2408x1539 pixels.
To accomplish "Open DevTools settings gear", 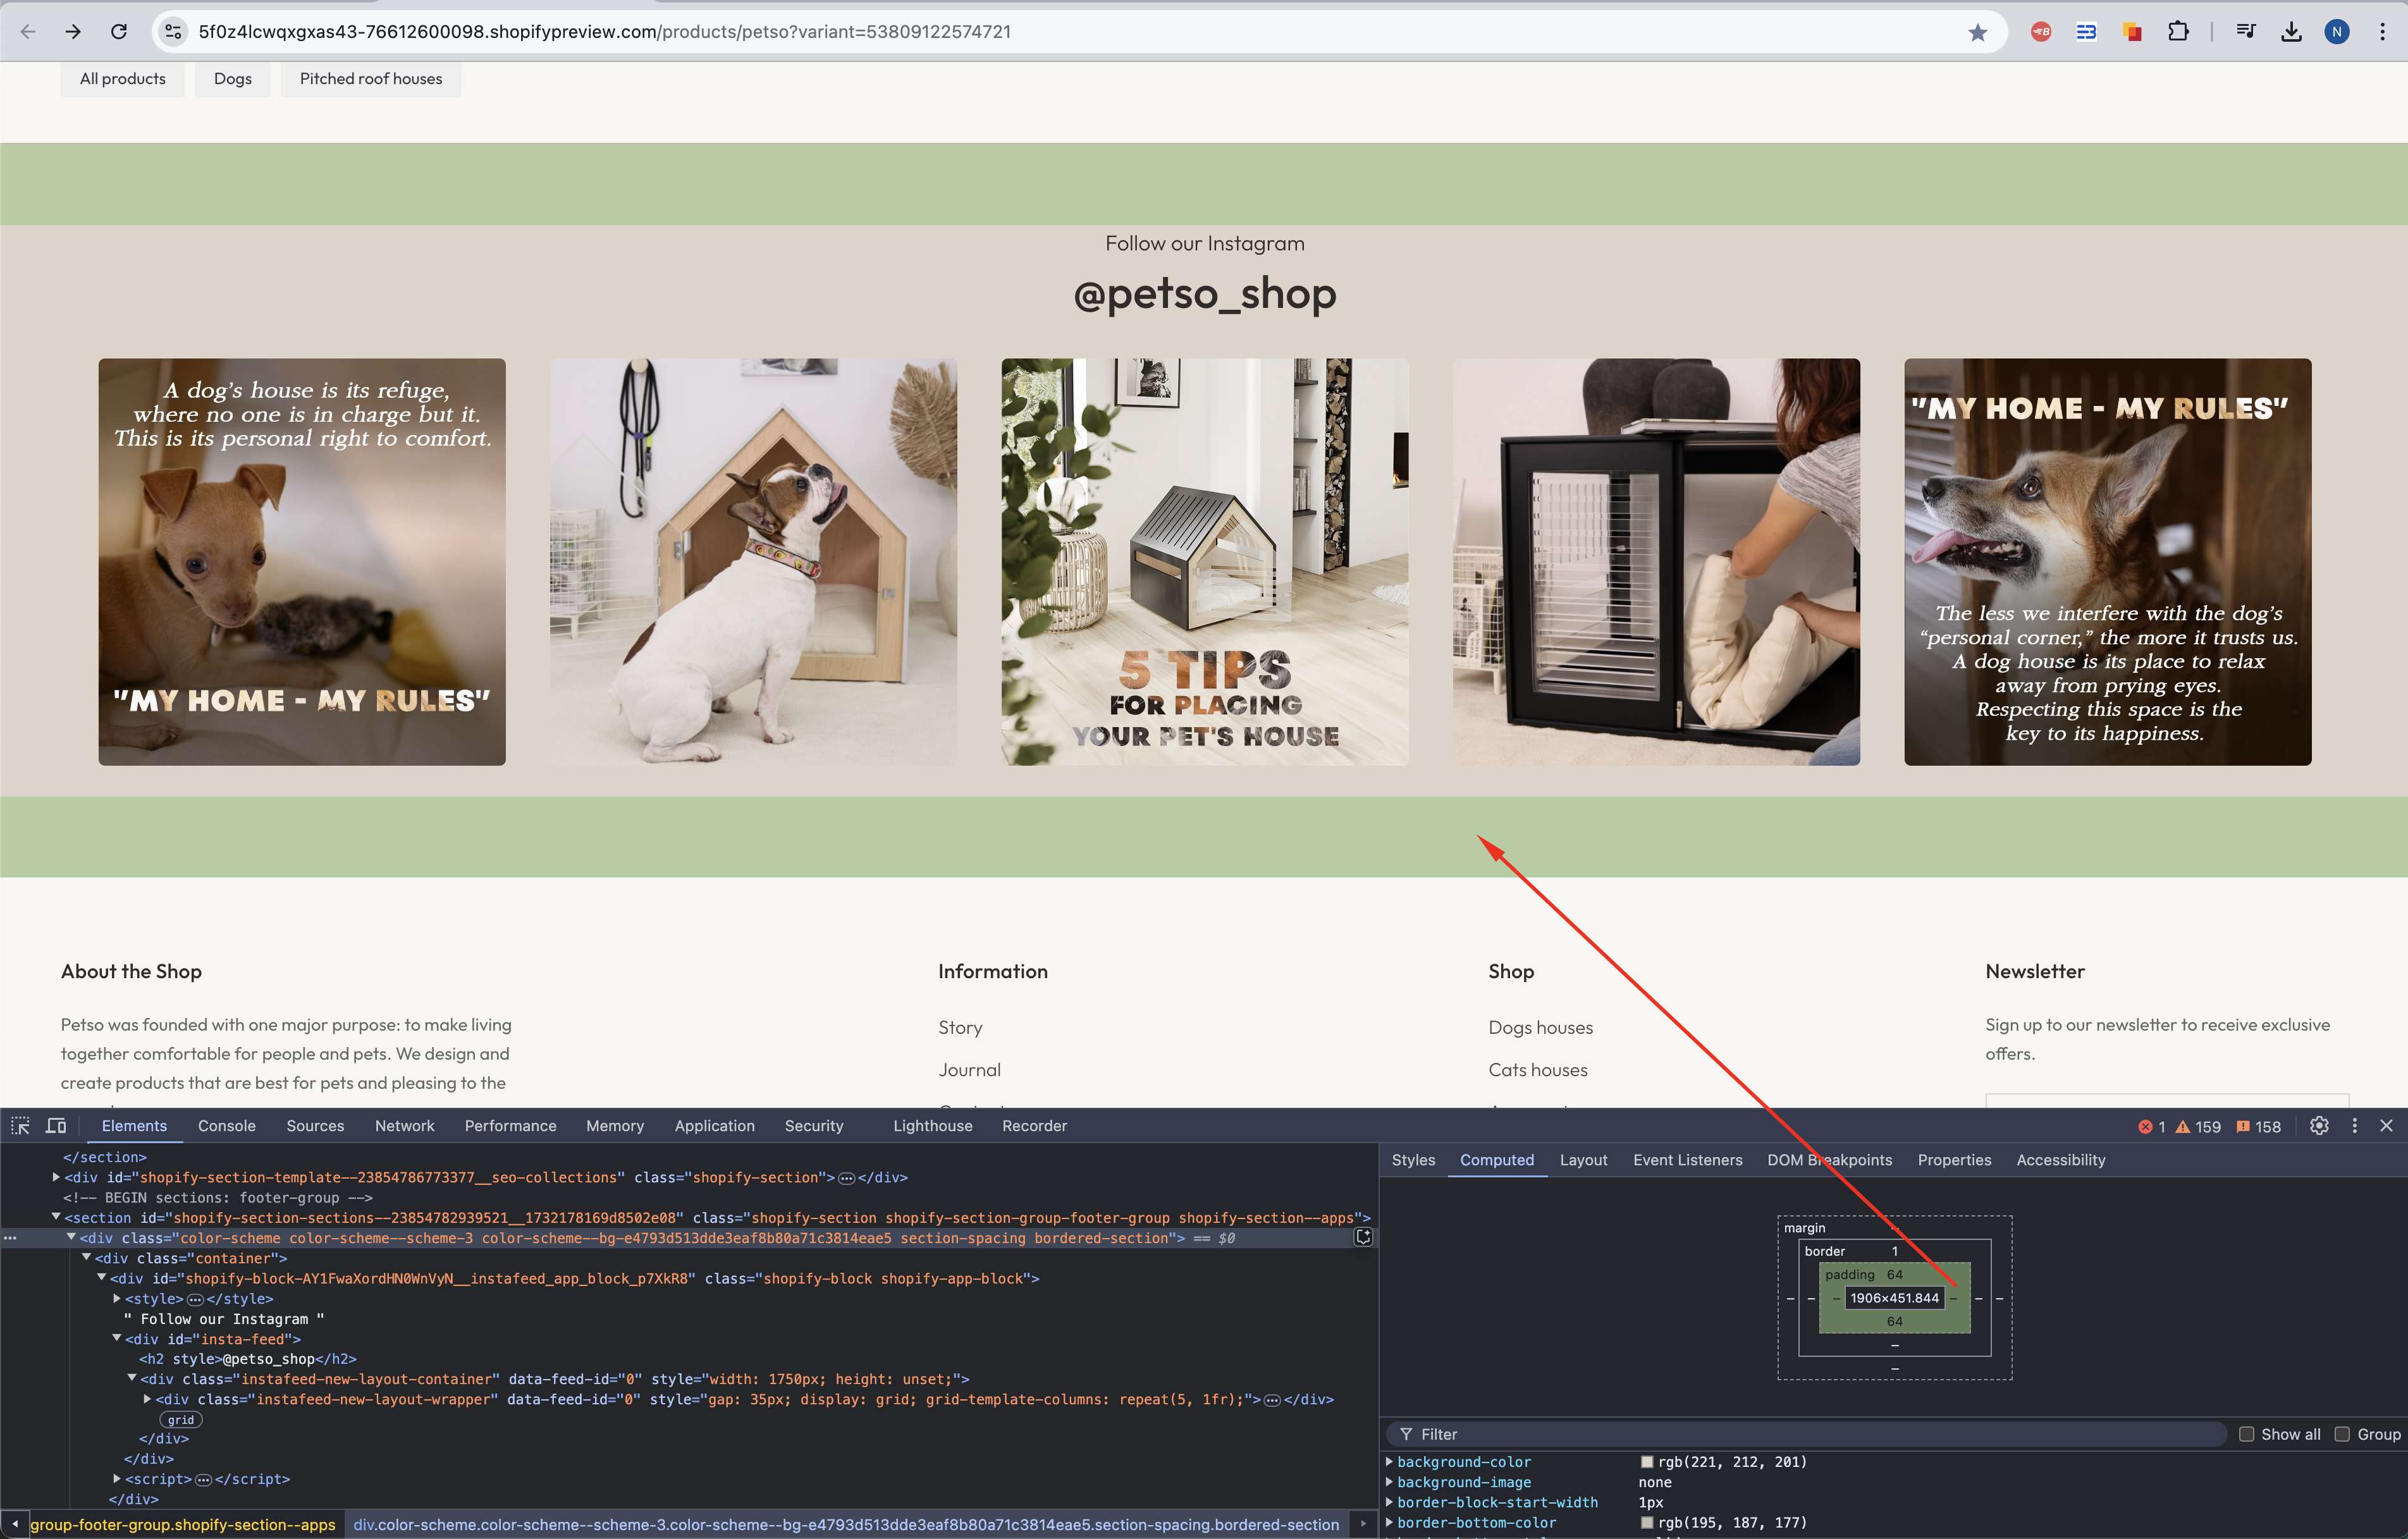I will point(2319,1126).
